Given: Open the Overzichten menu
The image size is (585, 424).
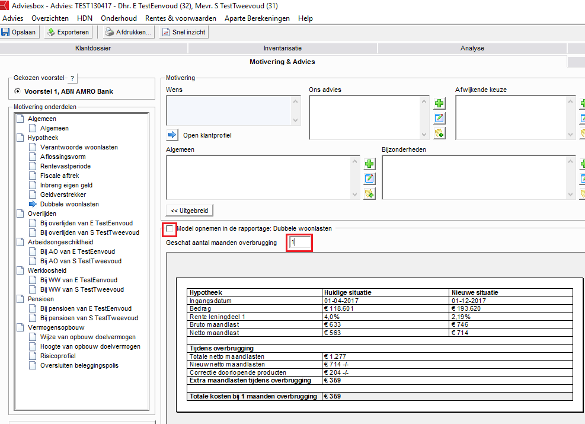Looking at the screenshot, I should [50, 18].
